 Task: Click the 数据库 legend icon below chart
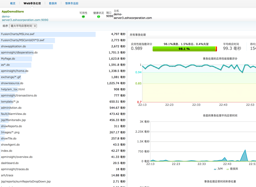pos(228,169)
